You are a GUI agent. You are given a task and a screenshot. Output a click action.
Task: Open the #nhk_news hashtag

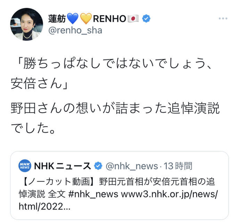coord(93,194)
